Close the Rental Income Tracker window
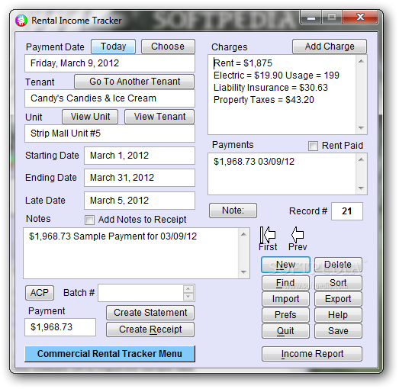Image resolution: width=399 pixels, height=389 pixels. pyautogui.click(x=360, y=18)
